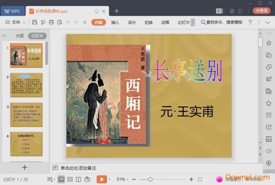Click the lower star icon in right sidebar
This screenshot has height=185, width=275.
pos(268,103)
